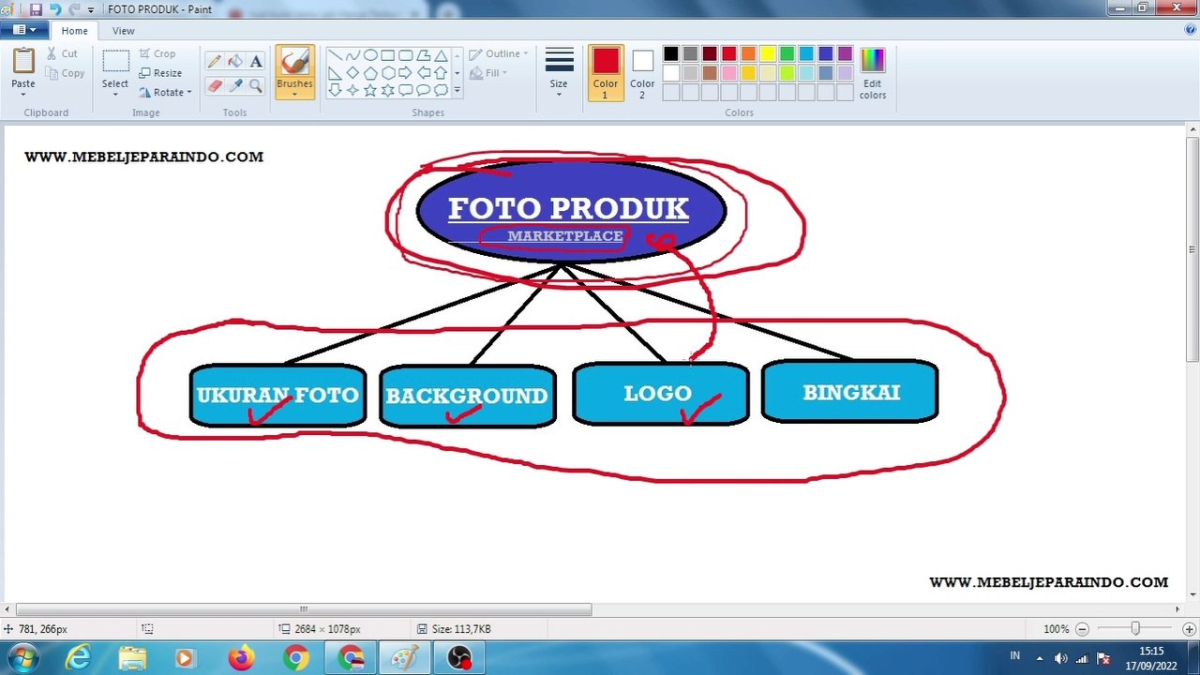
Task: Choose the Right arrow shape
Action: tap(405, 72)
